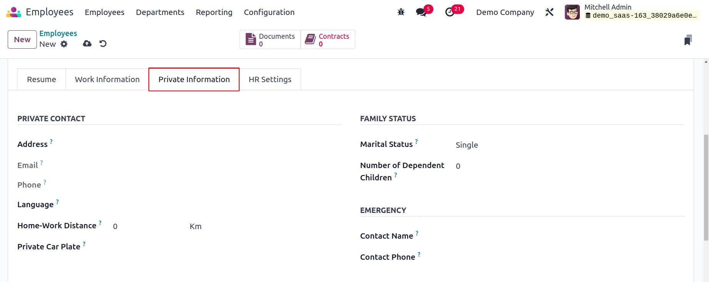Open the conversations chat icon
The width and height of the screenshot is (709, 282).
[421, 12]
